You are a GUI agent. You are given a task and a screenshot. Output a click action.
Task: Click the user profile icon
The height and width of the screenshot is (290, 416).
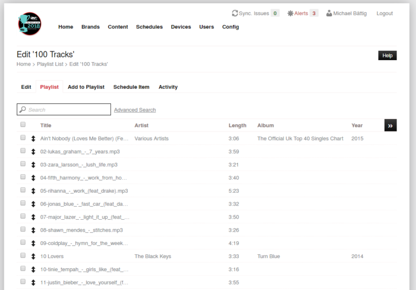click(x=329, y=13)
